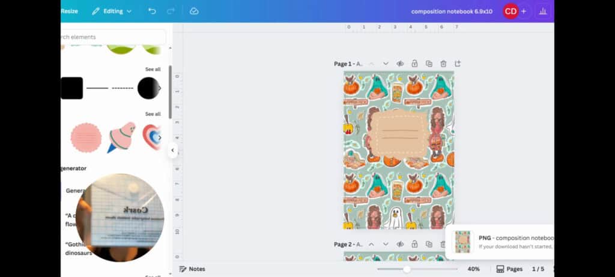The image size is (615, 277).
Task: Click See all for the shapes row
Action: coord(153,69)
